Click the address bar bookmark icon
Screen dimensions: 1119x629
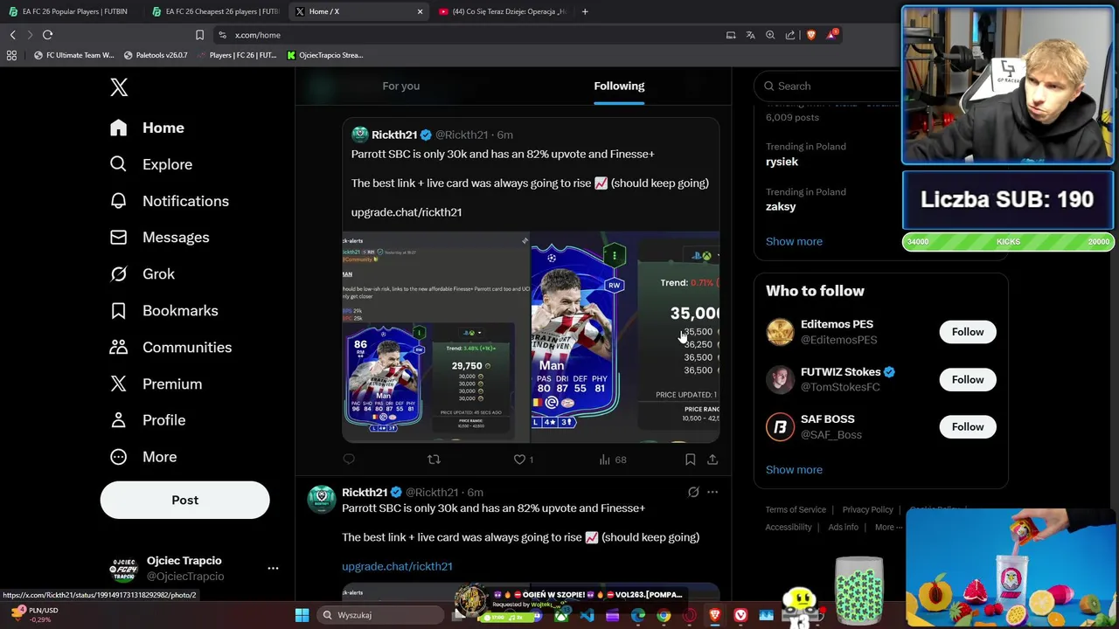199,35
